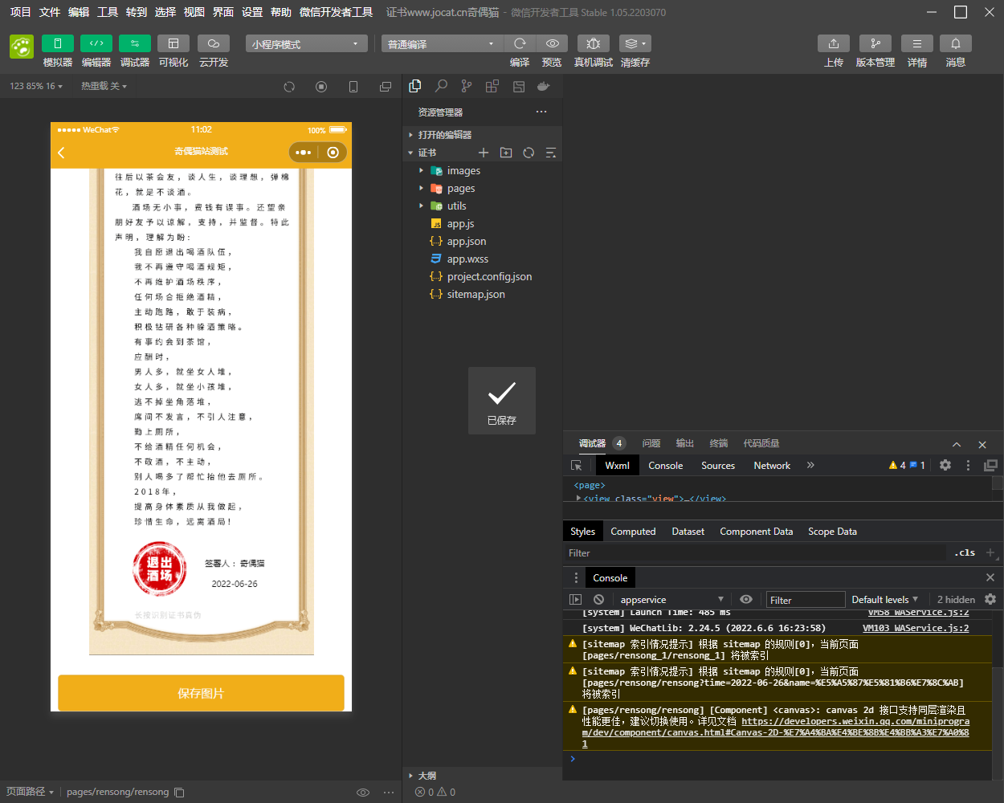Detach simulator into separate window
The height and width of the screenshot is (803, 1004).
pyautogui.click(x=386, y=87)
